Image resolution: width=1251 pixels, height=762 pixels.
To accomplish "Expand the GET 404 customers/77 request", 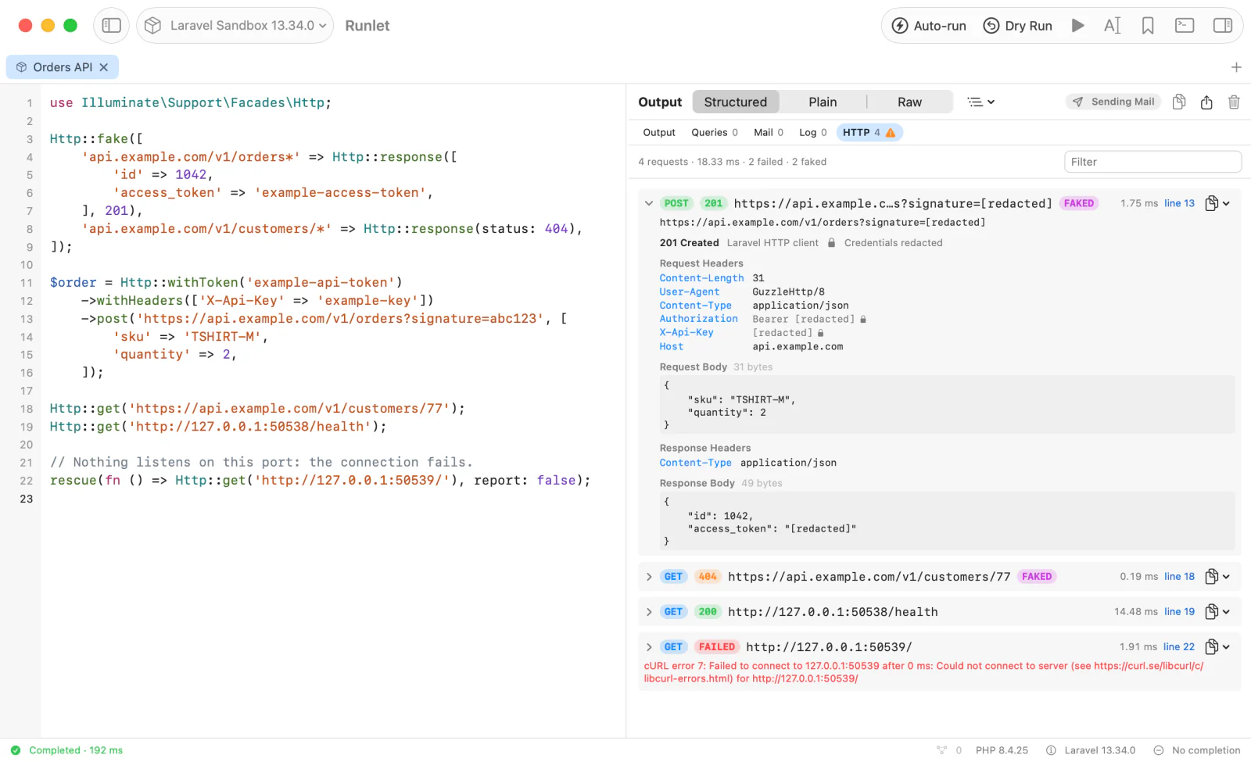I will coord(649,577).
